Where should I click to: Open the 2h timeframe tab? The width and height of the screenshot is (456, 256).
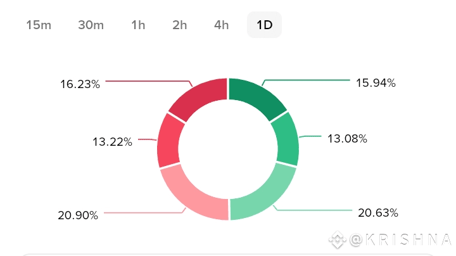pos(179,25)
